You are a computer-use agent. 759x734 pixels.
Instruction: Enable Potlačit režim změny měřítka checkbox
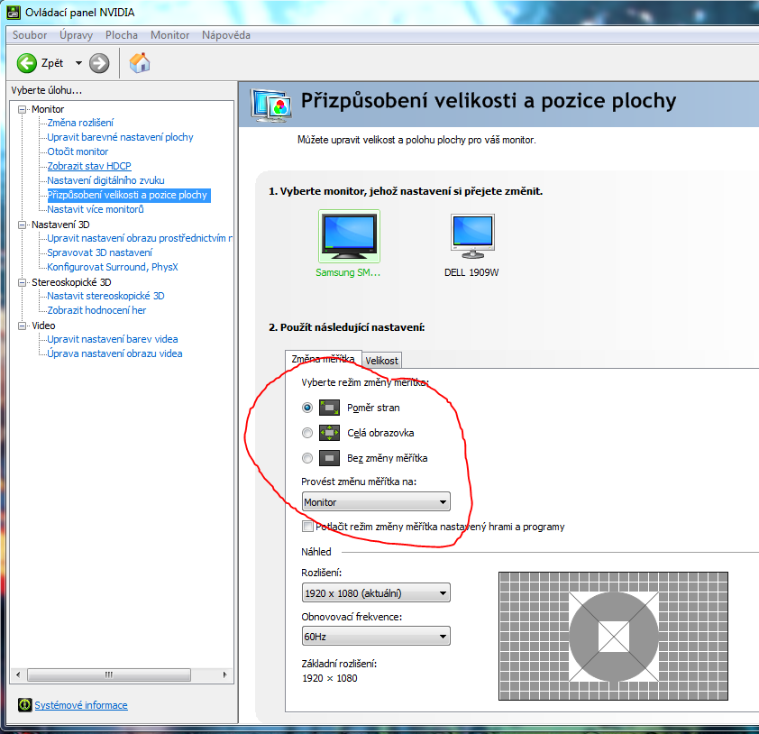click(x=308, y=527)
